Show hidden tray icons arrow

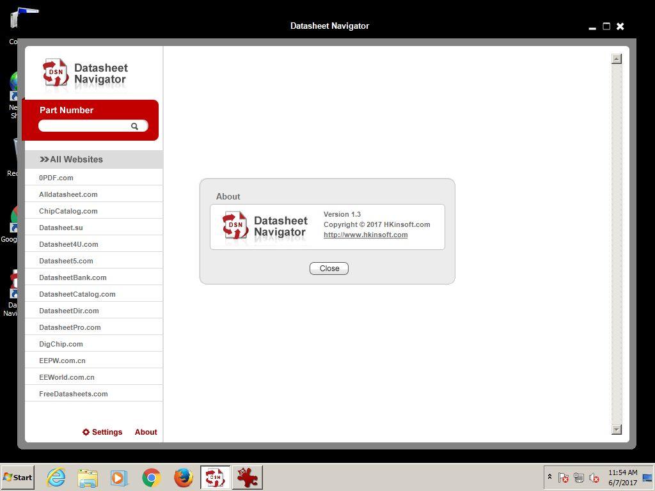549,477
